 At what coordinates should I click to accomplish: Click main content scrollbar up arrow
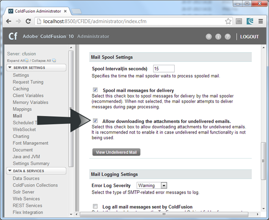click(x=264, y=48)
